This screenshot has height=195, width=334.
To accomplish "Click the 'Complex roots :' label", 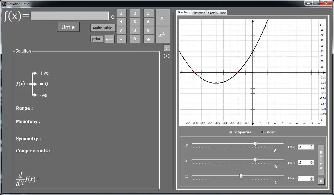I will tap(33, 151).
